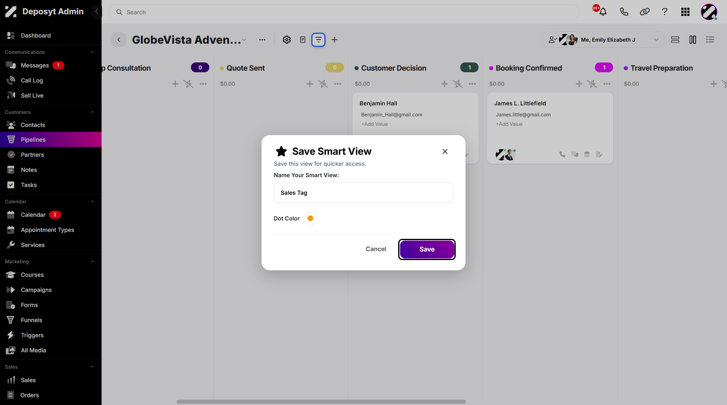Image resolution: width=727 pixels, height=405 pixels.
Task: Click +Add Value on Benjamin Hall card
Action: [375, 124]
